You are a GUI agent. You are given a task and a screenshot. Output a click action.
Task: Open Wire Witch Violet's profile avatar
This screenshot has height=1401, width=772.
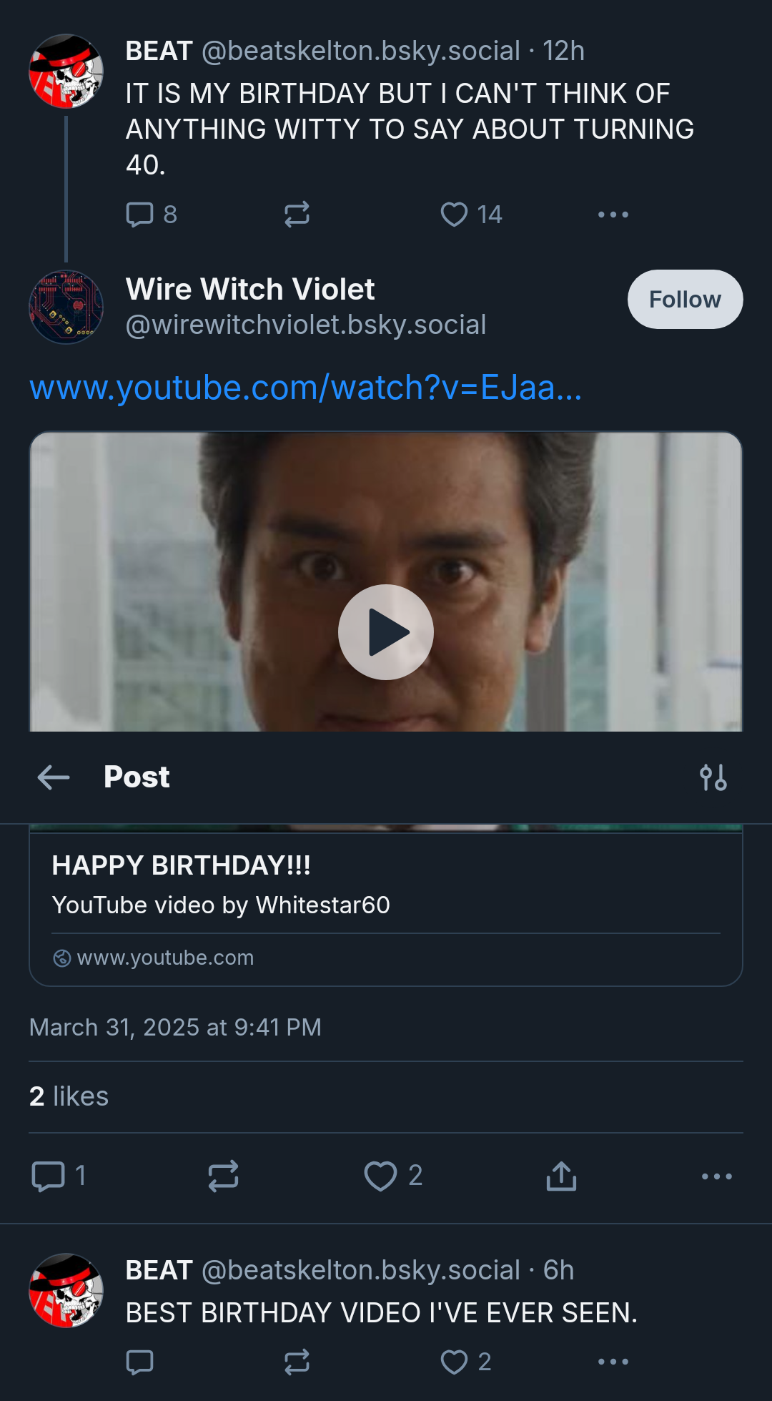coord(66,307)
